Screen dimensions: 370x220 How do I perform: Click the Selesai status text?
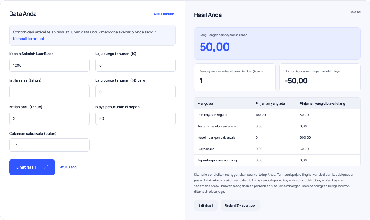(x=355, y=12)
